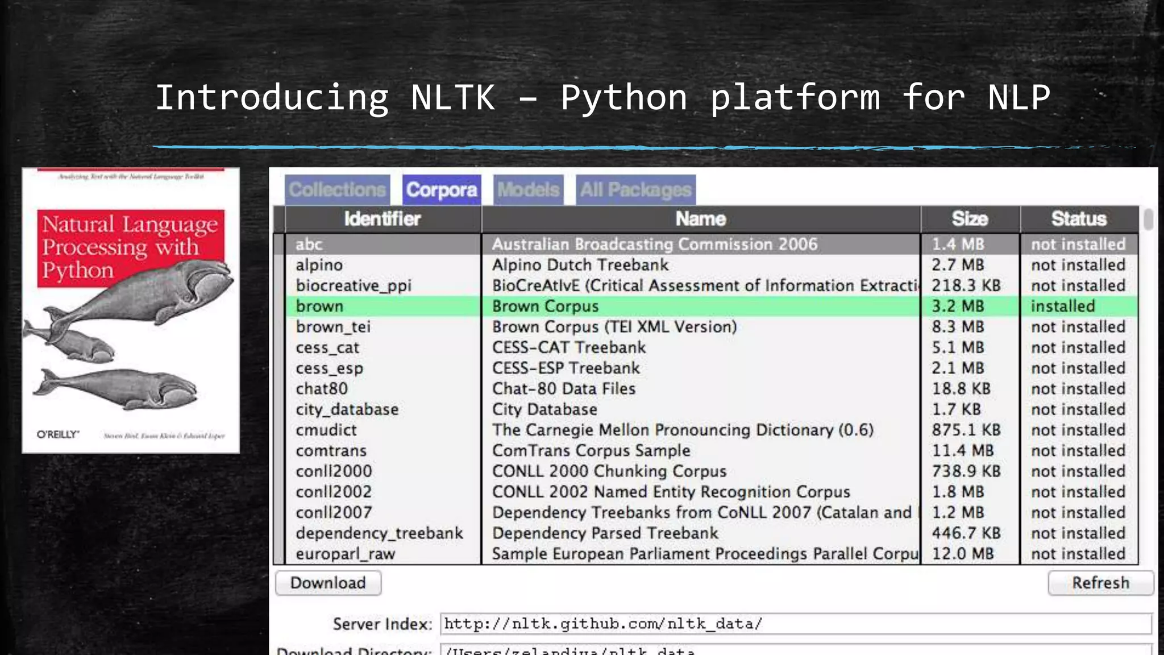Image resolution: width=1164 pixels, height=655 pixels.
Task: Switch to the Collections tab
Action: tap(337, 190)
